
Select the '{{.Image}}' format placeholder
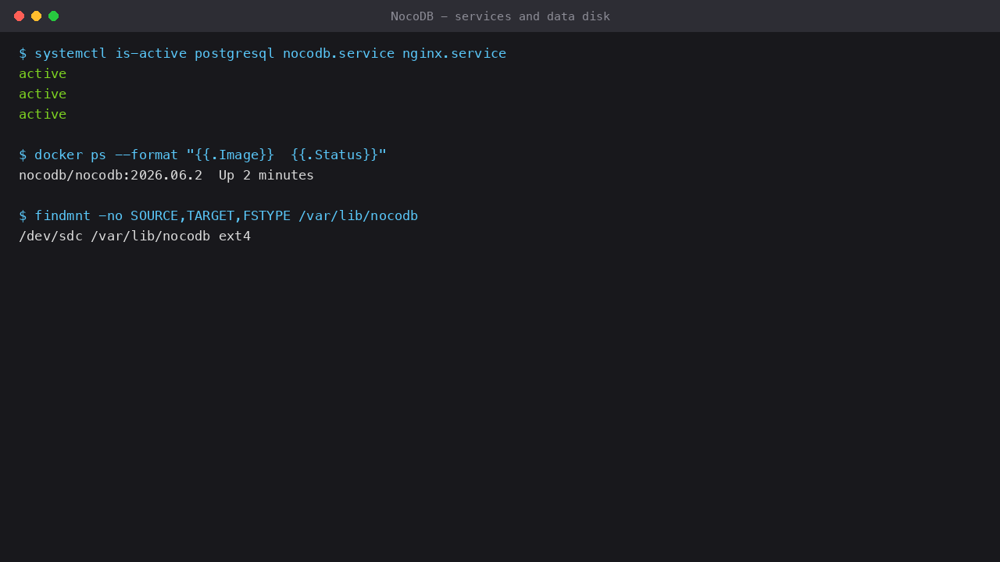point(234,155)
